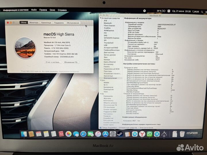207x155 pixels.
Task: Open the T_MUR user menu
Action: 195,11
